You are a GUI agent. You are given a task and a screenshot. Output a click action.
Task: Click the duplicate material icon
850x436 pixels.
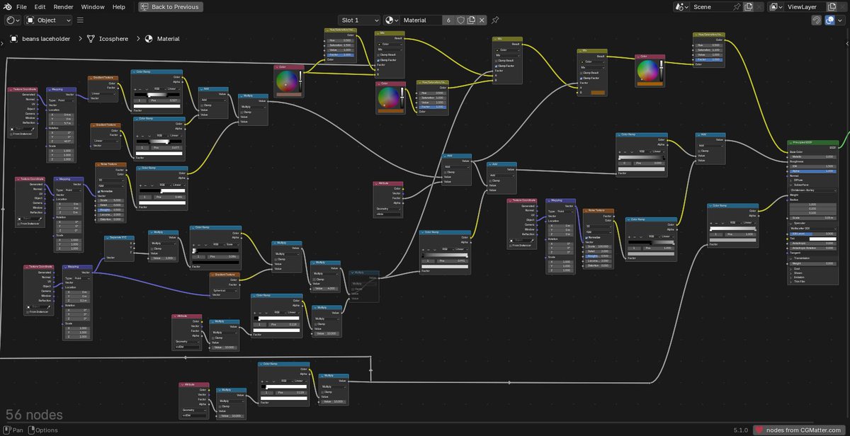click(x=471, y=21)
